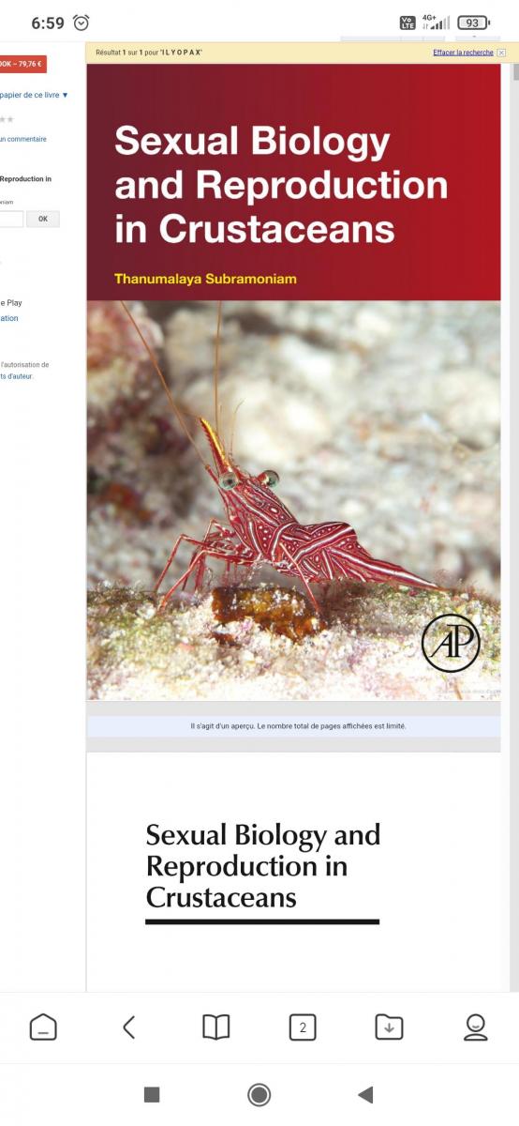This screenshot has width=519, height=1126.
Task: Expand the paper version dropdown
Action: [x=35, y=95]
